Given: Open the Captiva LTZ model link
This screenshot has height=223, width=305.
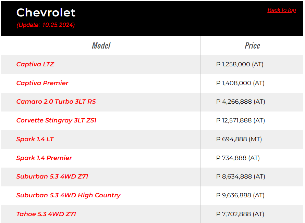Looking at the screenshot, I should [x=35, y=64].
